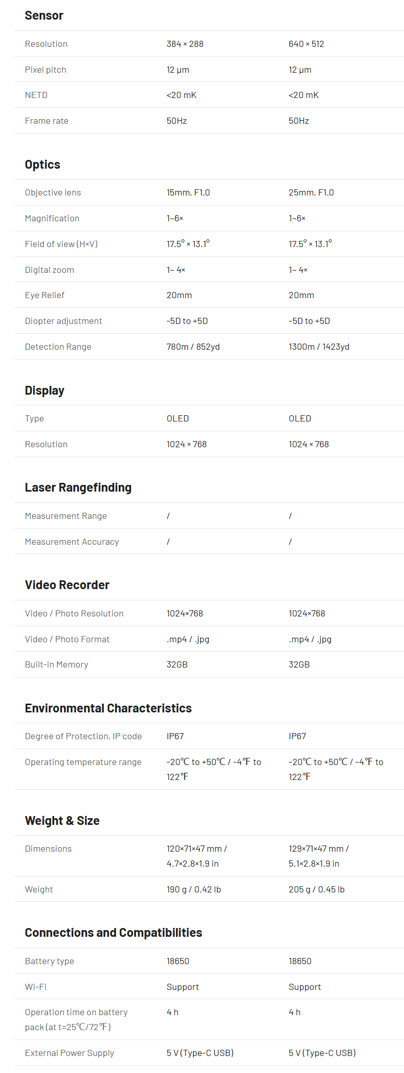Click the 384 × 288 resolution value
Screen dimensions: 404x1073
(185, 44)
